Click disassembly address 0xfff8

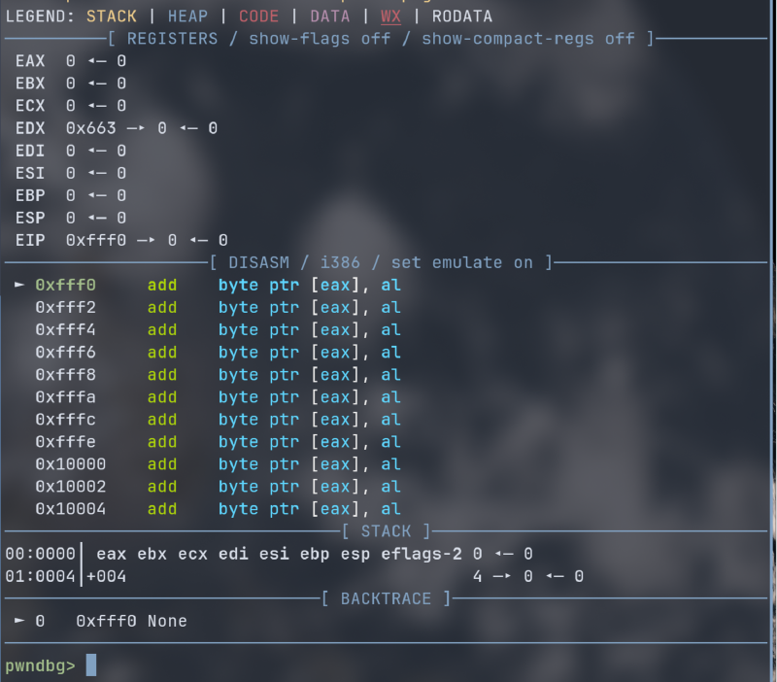65,375
